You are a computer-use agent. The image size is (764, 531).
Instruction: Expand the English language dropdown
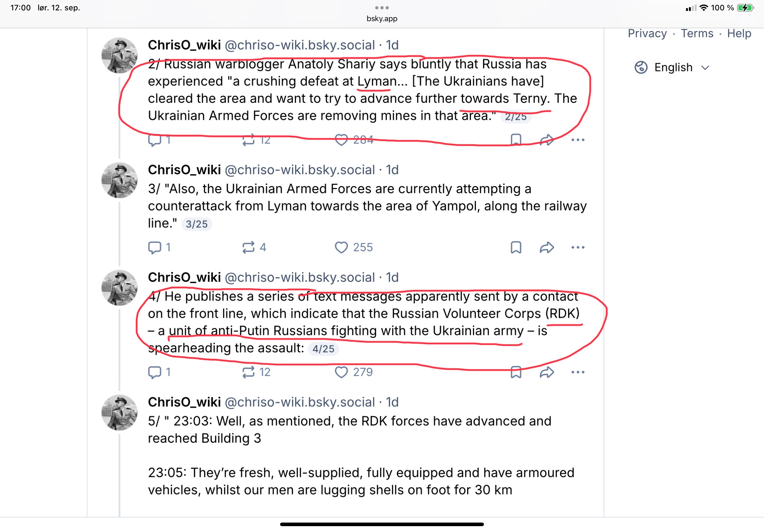click(672, 68)
